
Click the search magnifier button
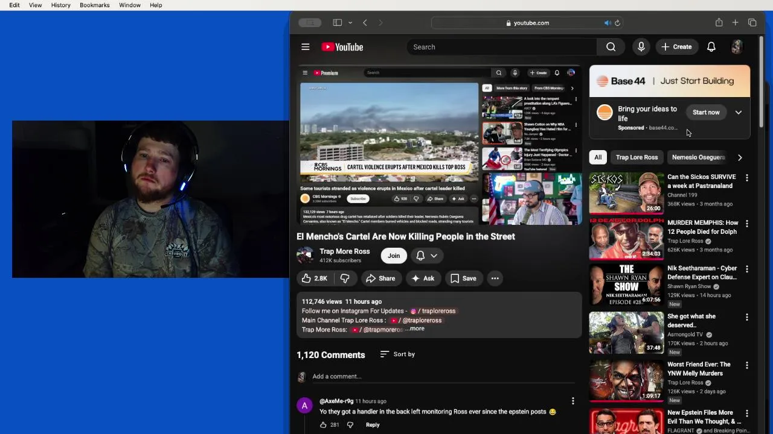(x=611, y=47)
